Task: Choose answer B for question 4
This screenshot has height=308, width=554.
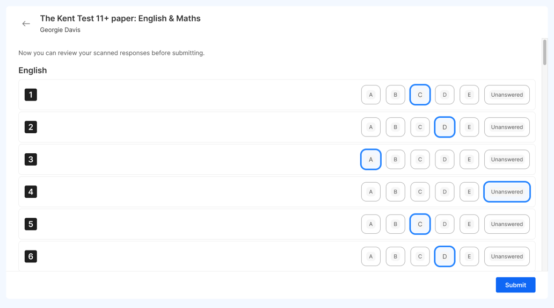Action: [x=395, y=192]
